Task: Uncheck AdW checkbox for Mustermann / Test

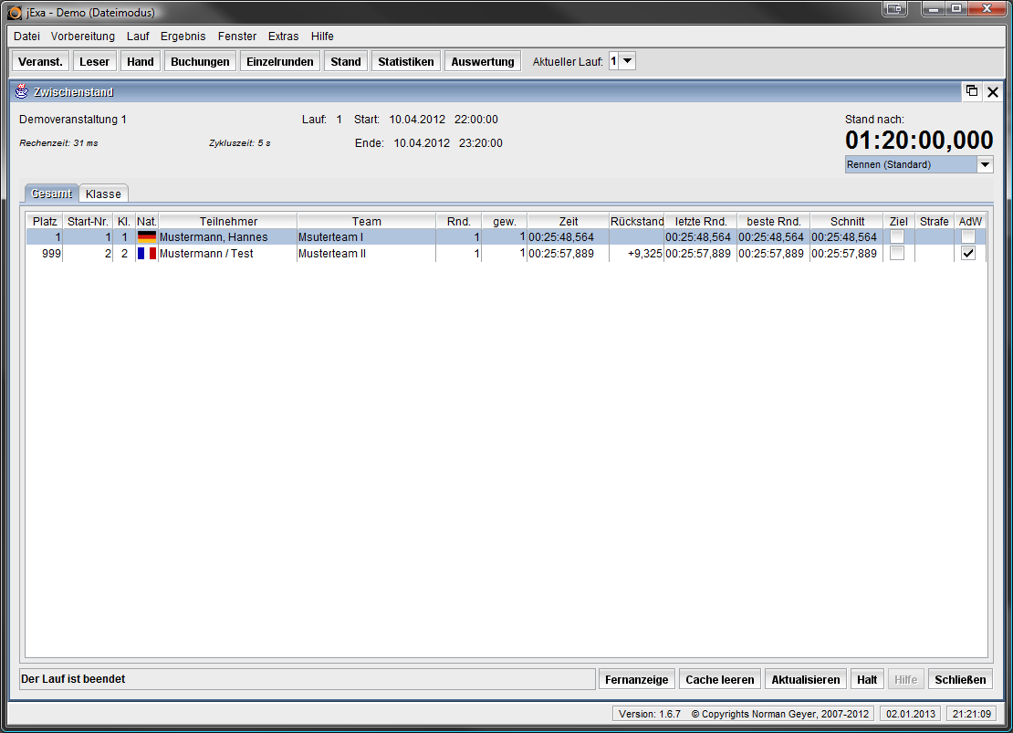Action: [x=968, y=254]
